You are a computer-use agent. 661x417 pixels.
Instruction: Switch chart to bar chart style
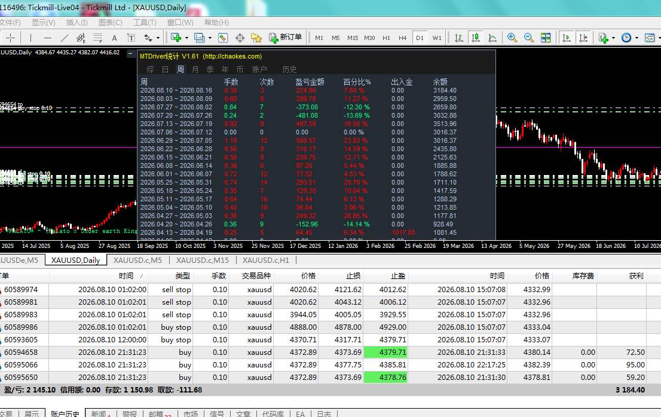458,38
